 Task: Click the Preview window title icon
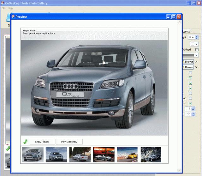click(x=13, y=16)
